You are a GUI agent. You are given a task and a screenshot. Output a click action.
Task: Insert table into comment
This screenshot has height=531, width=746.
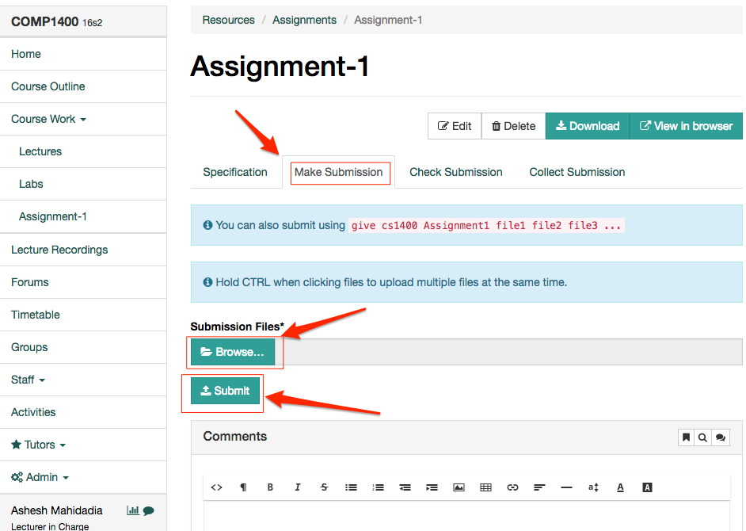pyautogui.click(x=485, y=487)
